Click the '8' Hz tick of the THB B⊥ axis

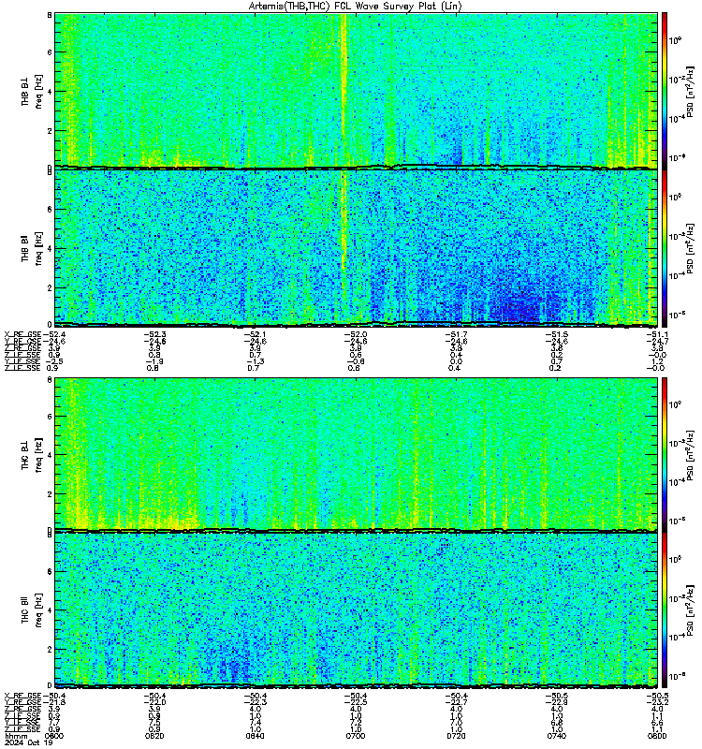click(x=50, y=15)
